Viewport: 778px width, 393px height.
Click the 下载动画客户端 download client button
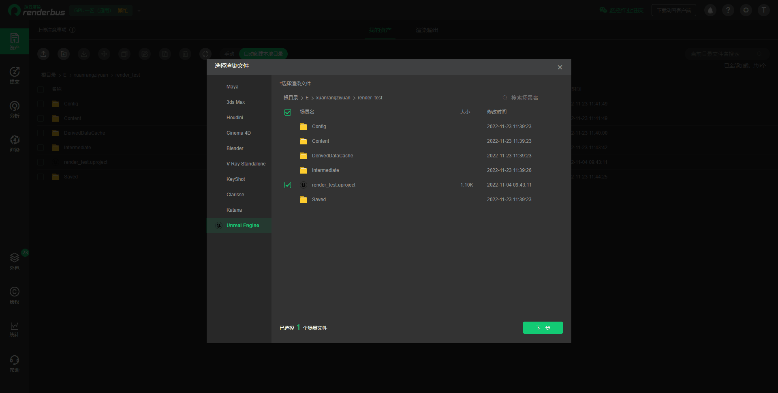click(x=673, y=10)
